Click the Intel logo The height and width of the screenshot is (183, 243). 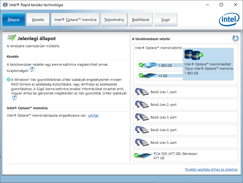pyautogui.click(x=229, y=19)
